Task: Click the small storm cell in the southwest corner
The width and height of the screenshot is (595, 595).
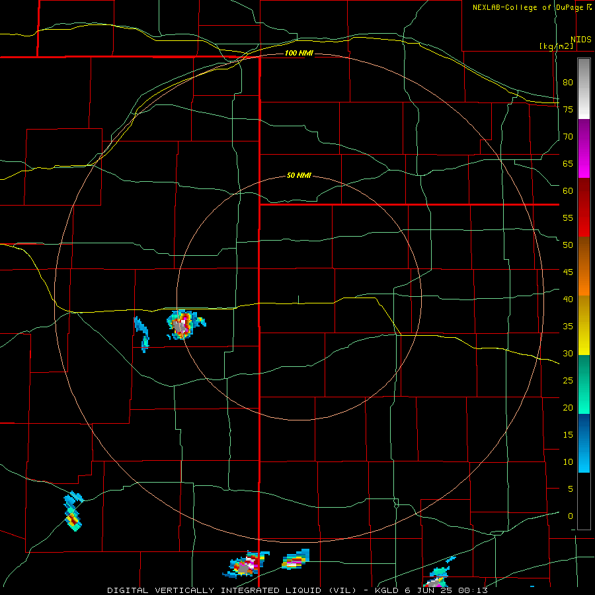Action: pos(73,511)
